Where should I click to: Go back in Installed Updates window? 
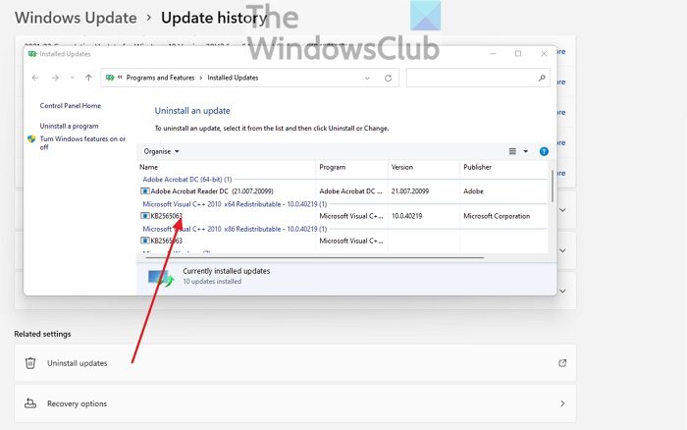click(x=35, y=78)
